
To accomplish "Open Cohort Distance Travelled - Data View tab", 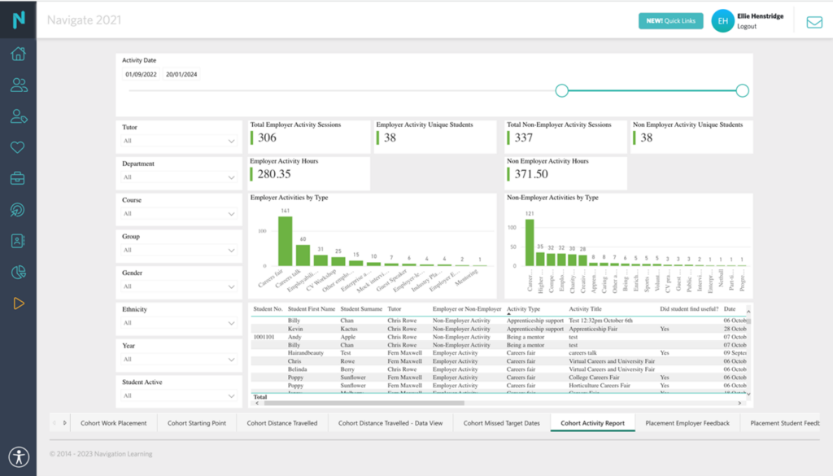I will click(x=390, y=423).
